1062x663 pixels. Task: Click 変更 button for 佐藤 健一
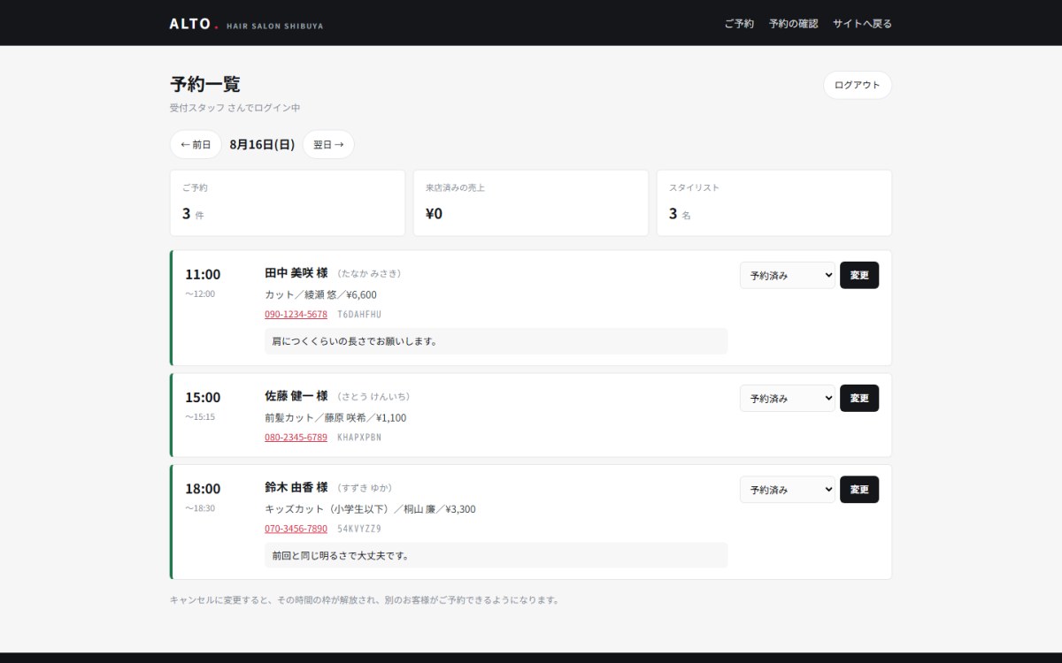click(x=859, y=398)
